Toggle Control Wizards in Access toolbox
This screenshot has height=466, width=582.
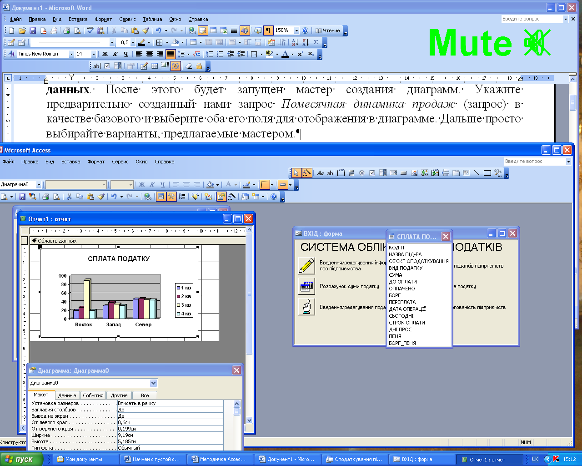(307, 173)
